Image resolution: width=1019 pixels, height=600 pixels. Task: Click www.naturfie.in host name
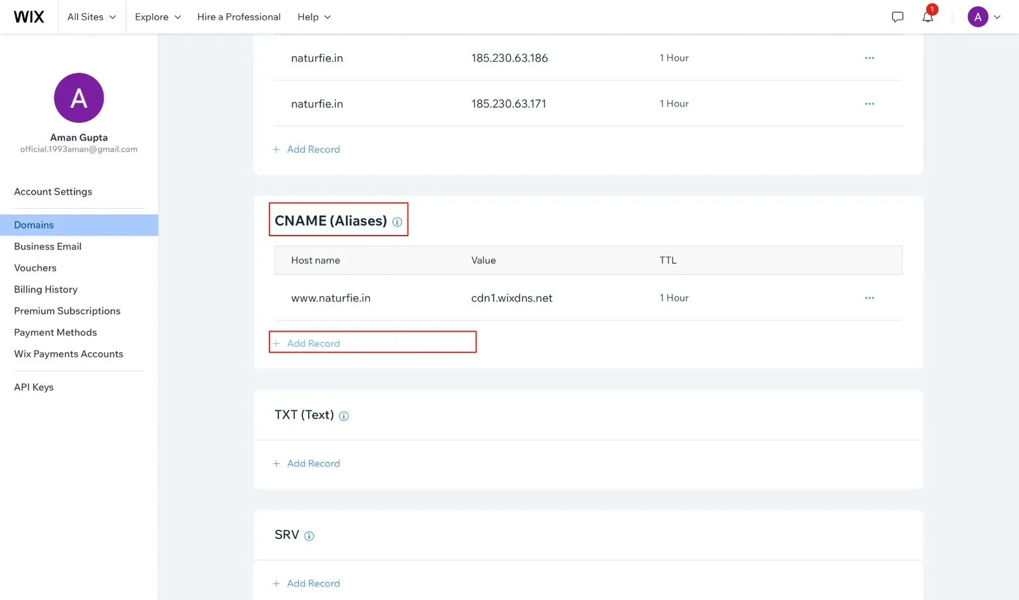pyautogui.click(x=331, y=298)
